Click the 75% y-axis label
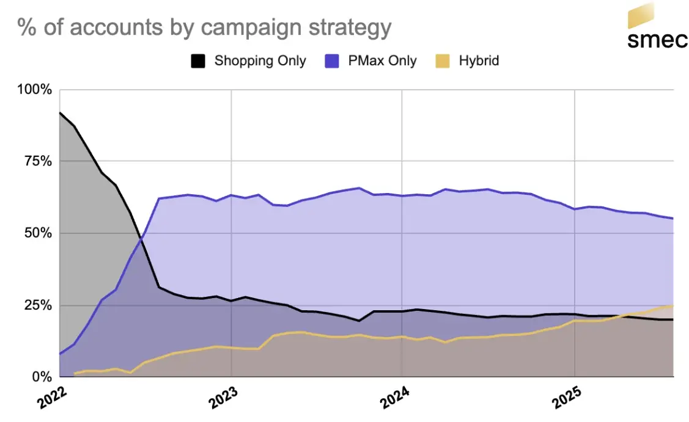 (x=39, y=162)
